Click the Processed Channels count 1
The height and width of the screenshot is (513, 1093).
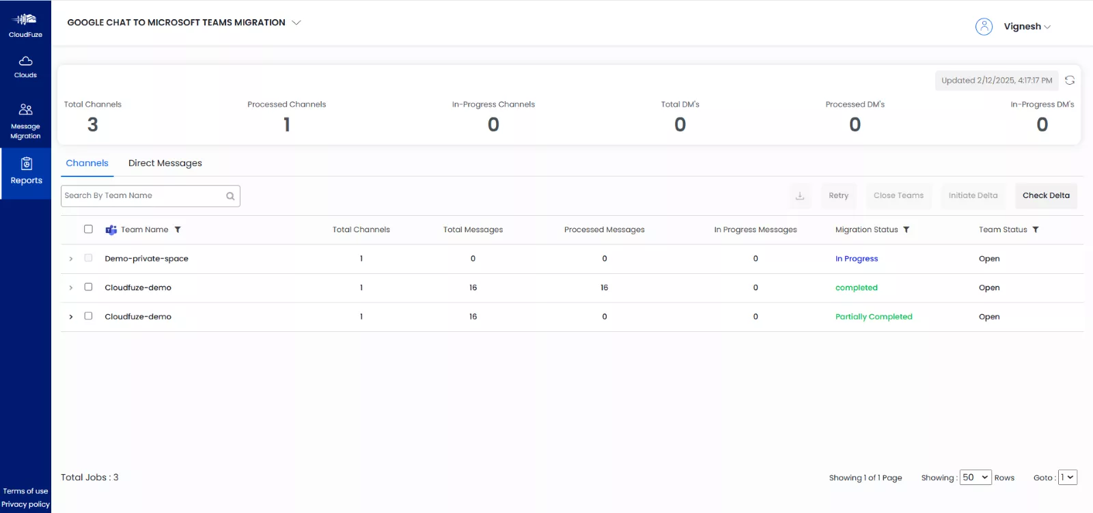point(287,124)
